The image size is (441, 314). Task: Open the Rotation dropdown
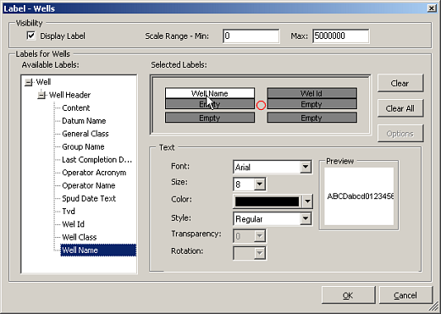(259, 253)
